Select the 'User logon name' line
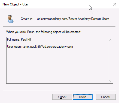 [x=40, y=47]
